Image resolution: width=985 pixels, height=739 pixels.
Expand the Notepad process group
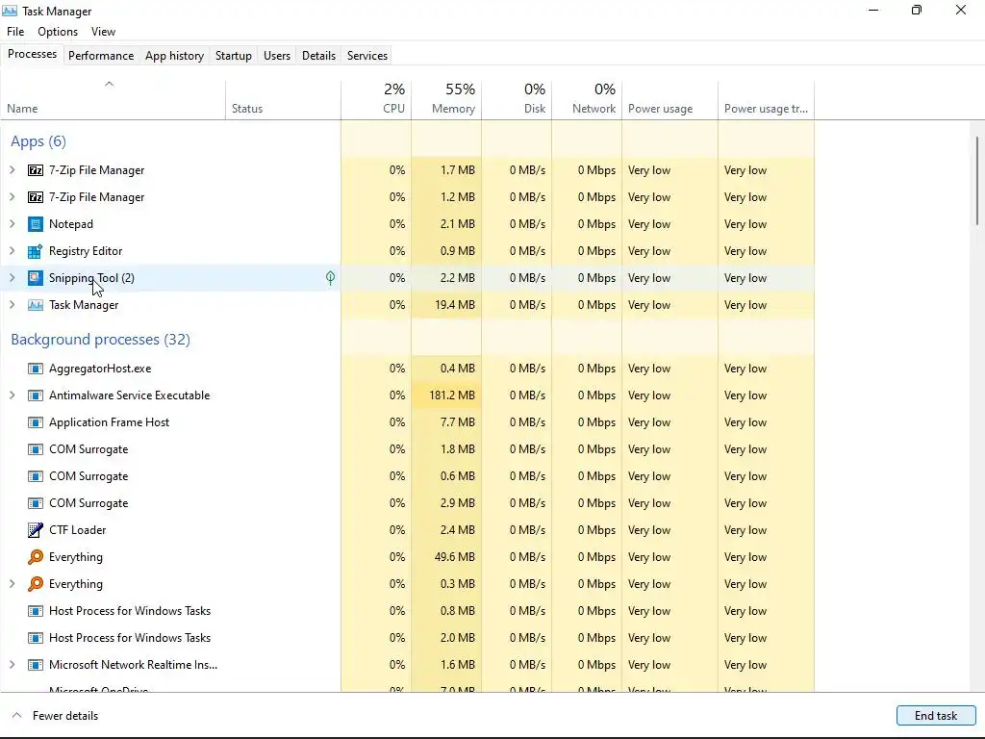click(x=12, y=224)
